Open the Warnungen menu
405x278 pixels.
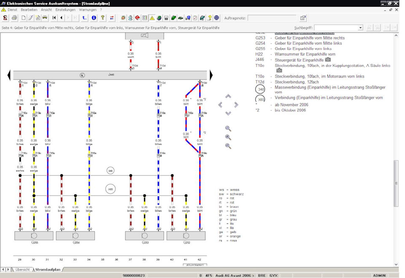coord(88,10)
